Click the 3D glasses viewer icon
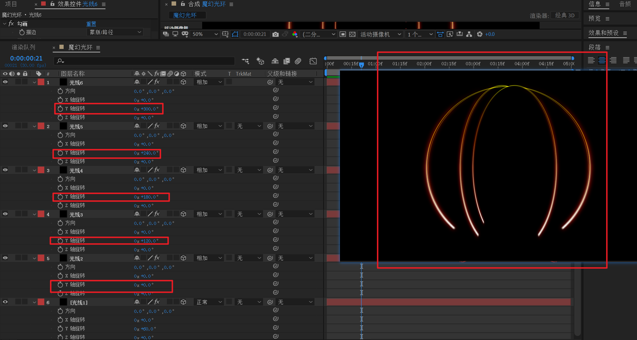The width and height of the screenshot is (637, 340). [185, 34]
